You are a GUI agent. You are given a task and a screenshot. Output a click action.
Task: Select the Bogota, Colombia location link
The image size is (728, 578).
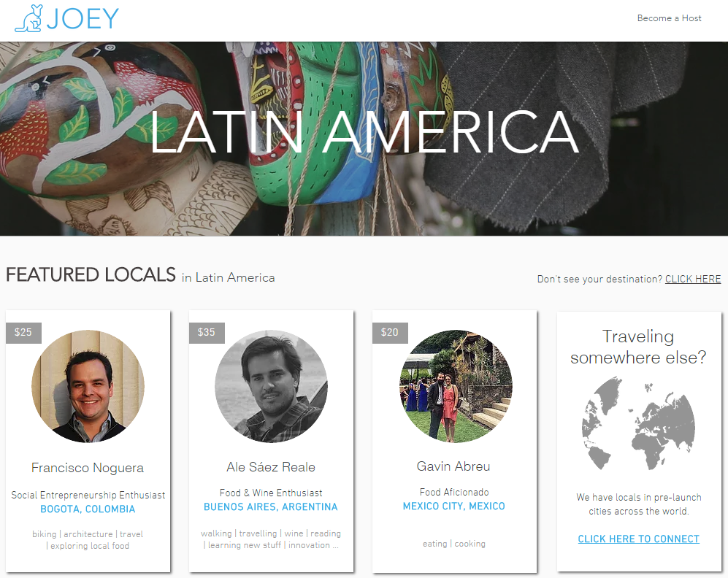click(88, 509)
